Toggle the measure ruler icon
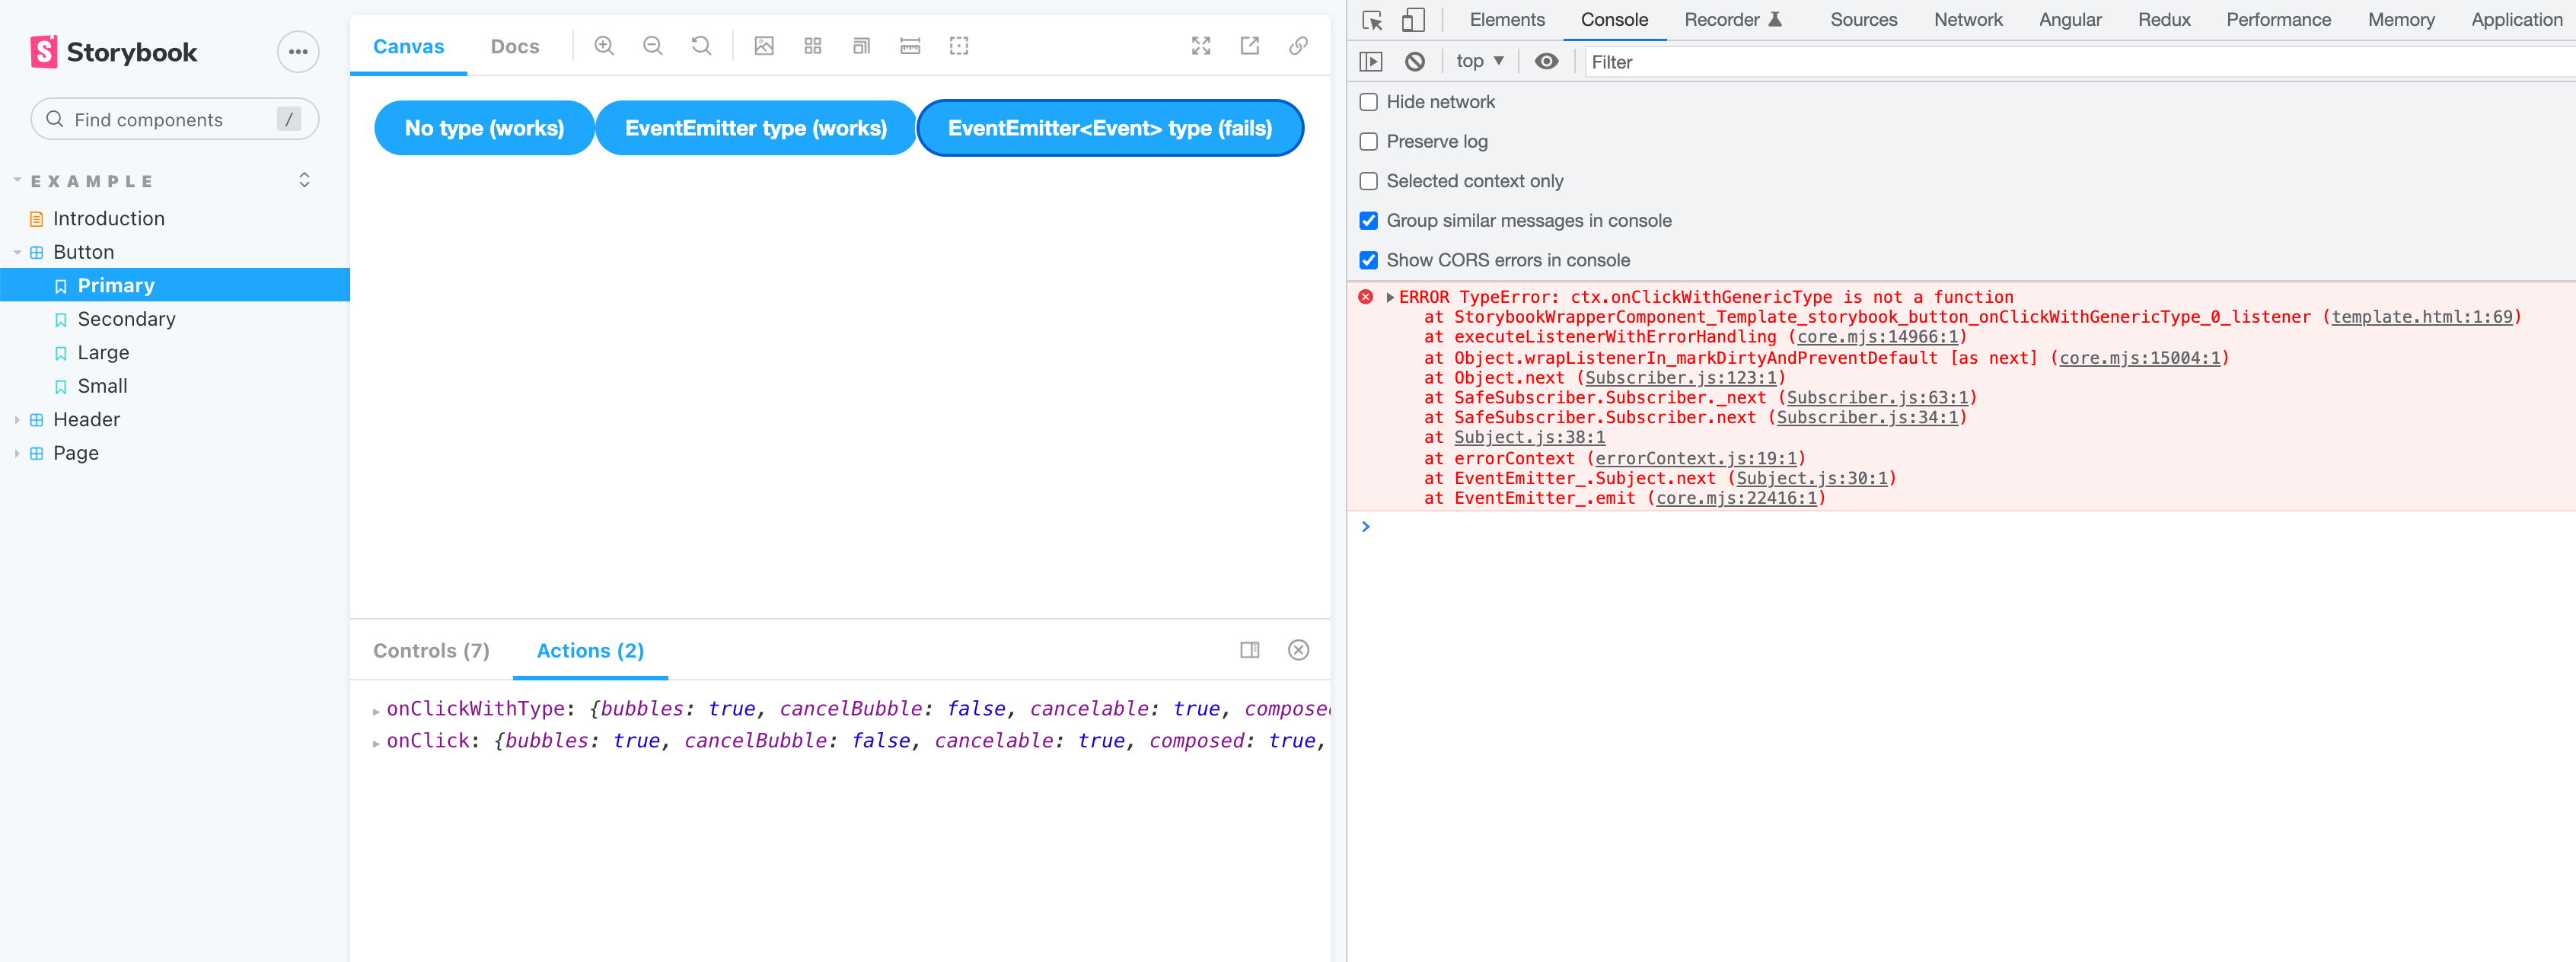This screenshot has width=2576, height=962. pos(910,46)
